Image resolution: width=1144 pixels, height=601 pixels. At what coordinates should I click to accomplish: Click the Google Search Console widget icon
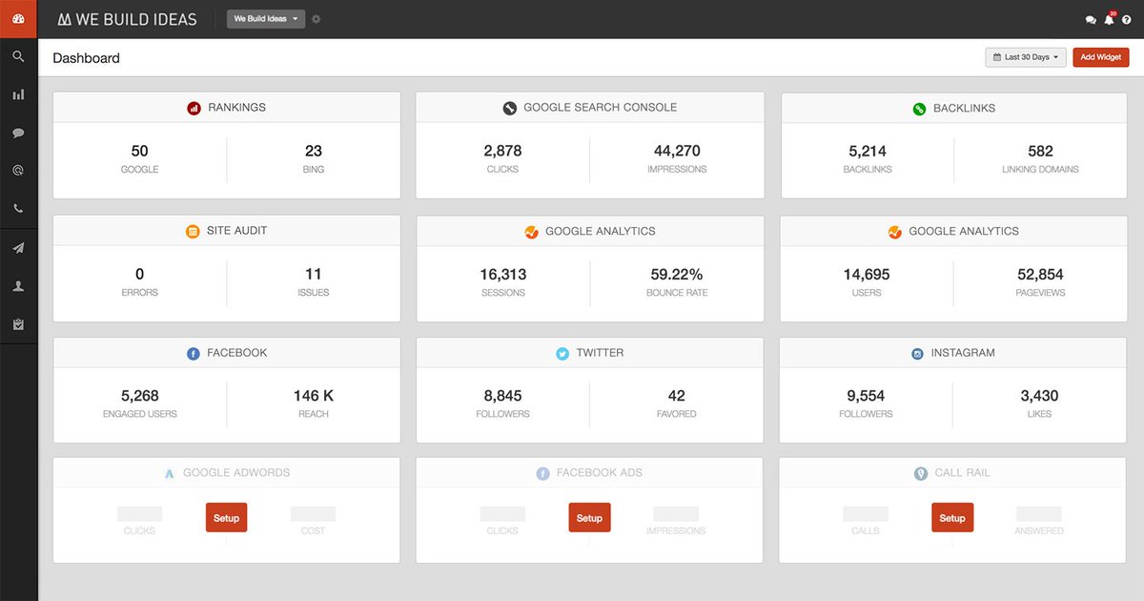pyautogui.click(x=510, y=109)
